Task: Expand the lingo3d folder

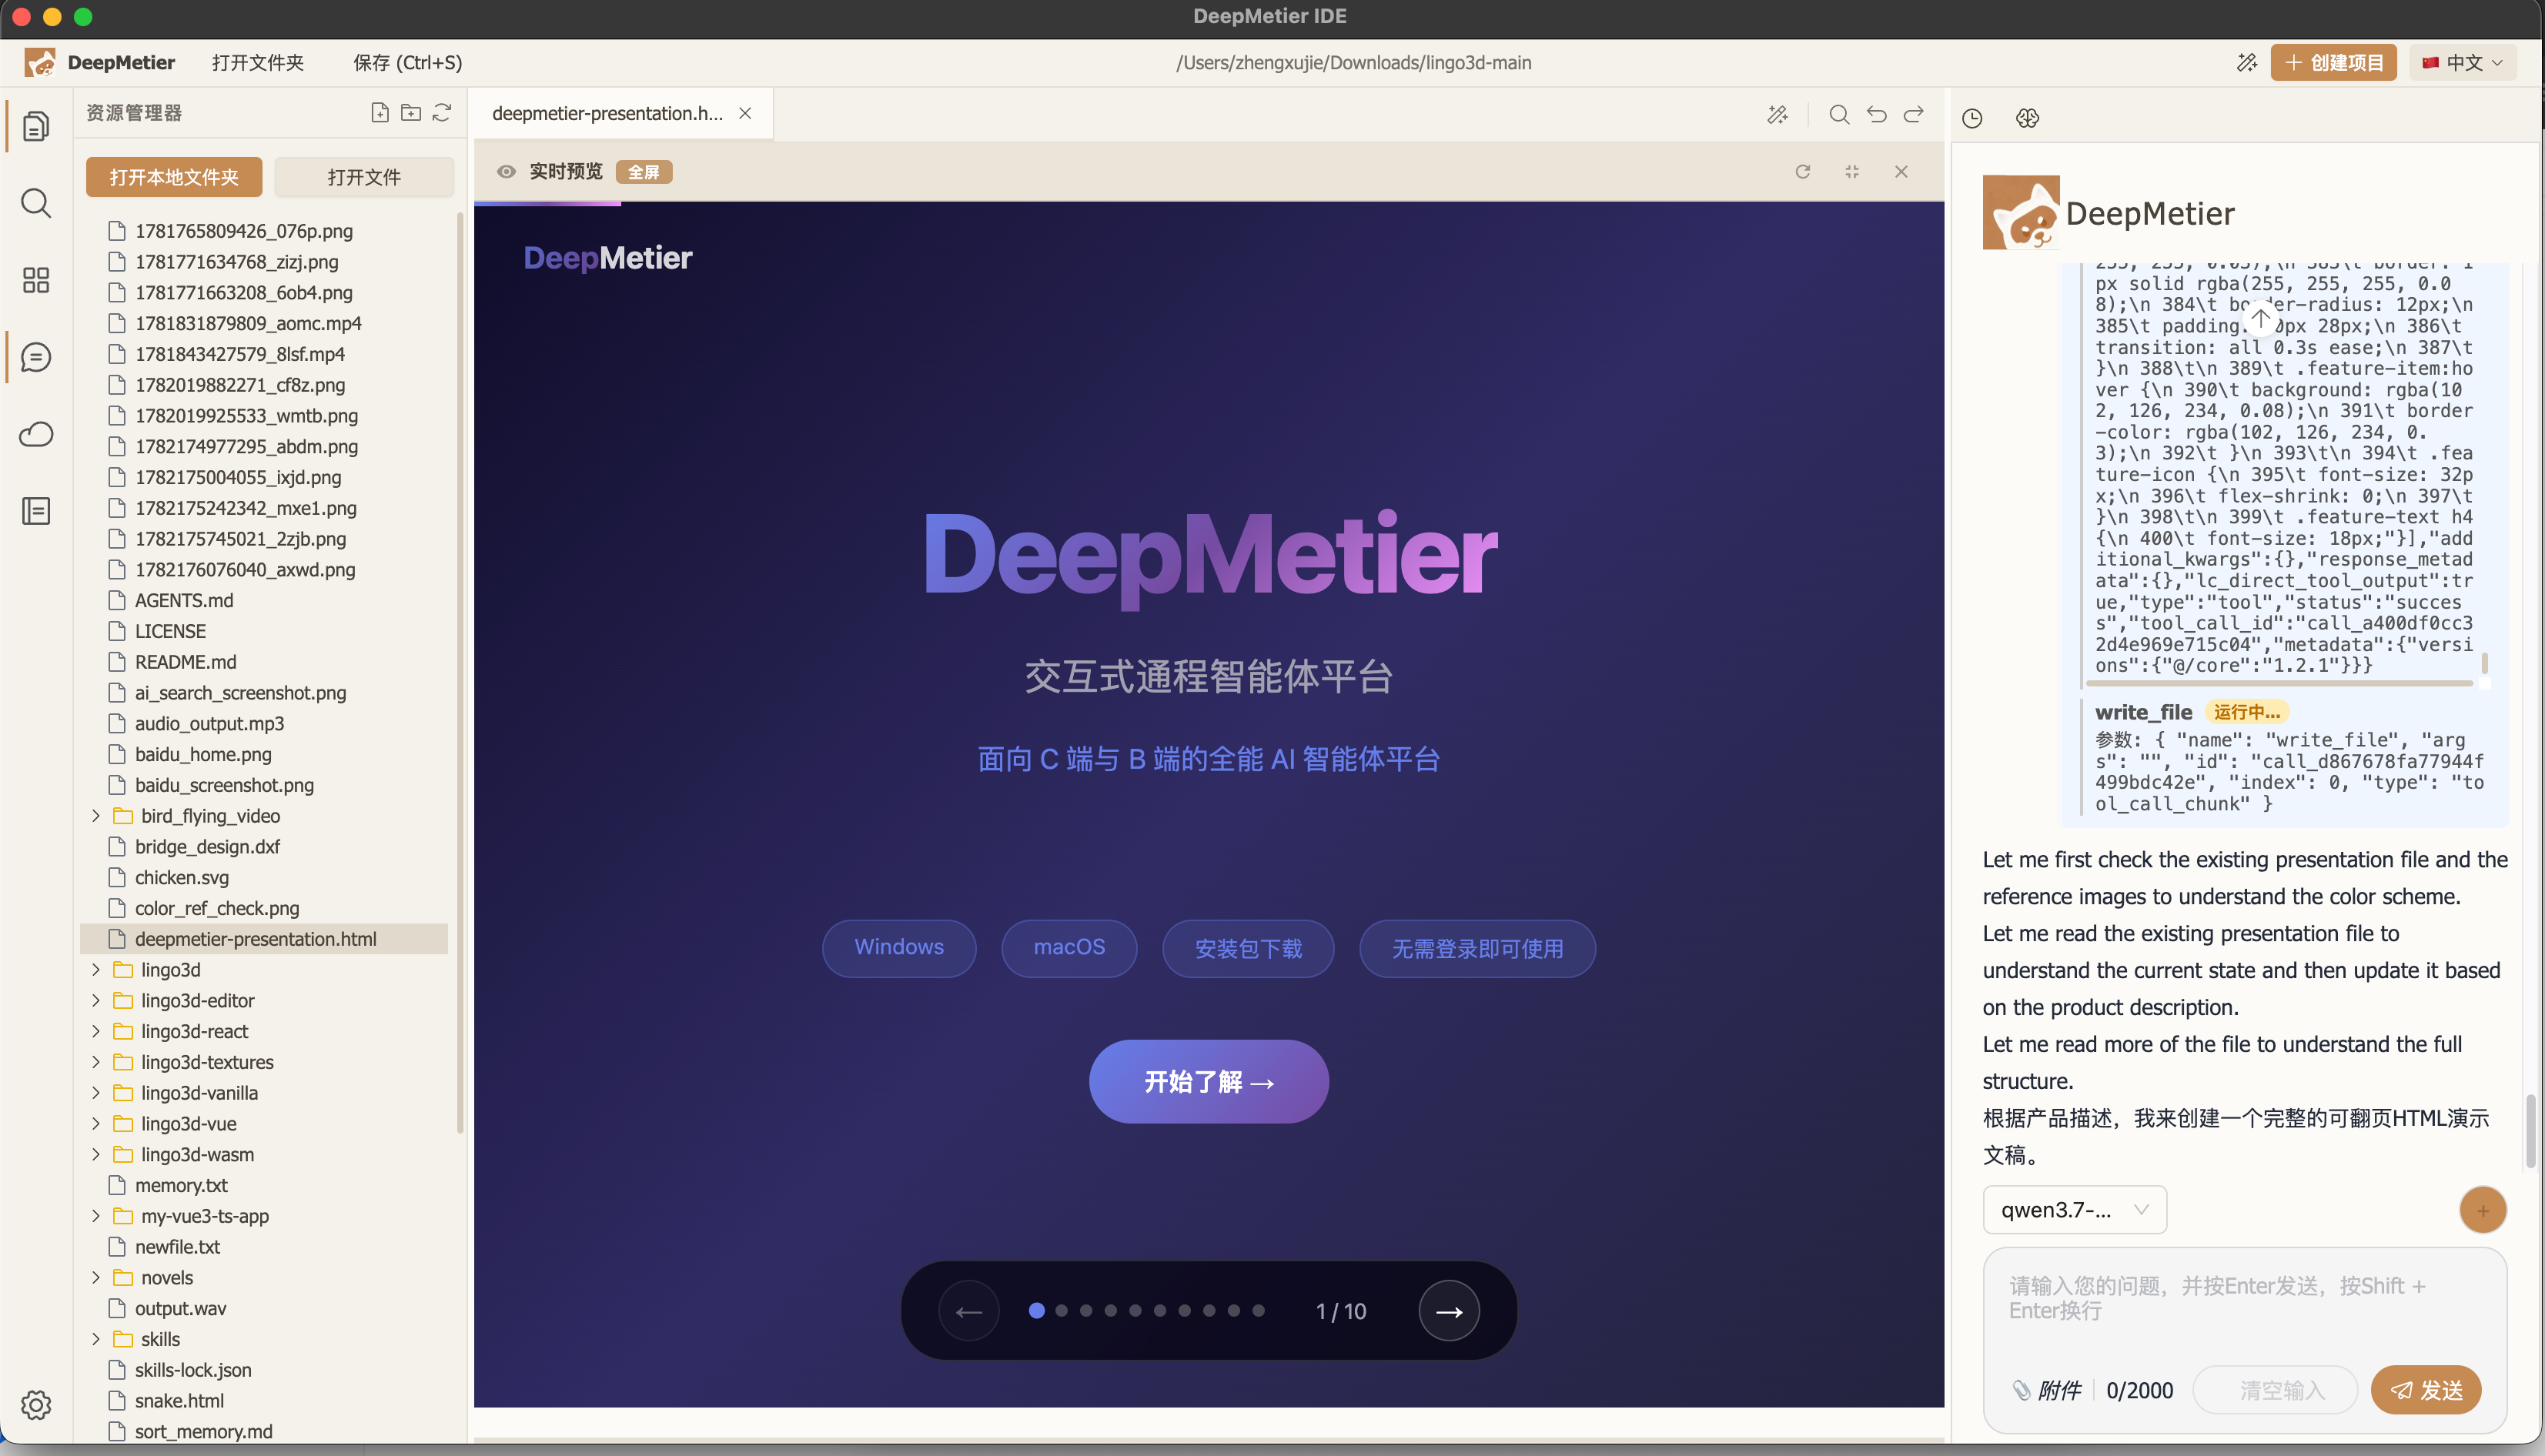Action: [x=96, y=970]
